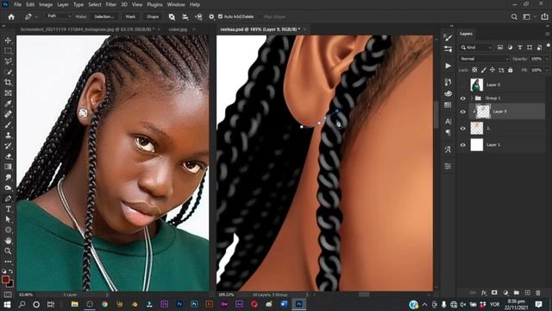Select the Brush tool
Screen dimensions: 552x311
[x=8, y=124]
